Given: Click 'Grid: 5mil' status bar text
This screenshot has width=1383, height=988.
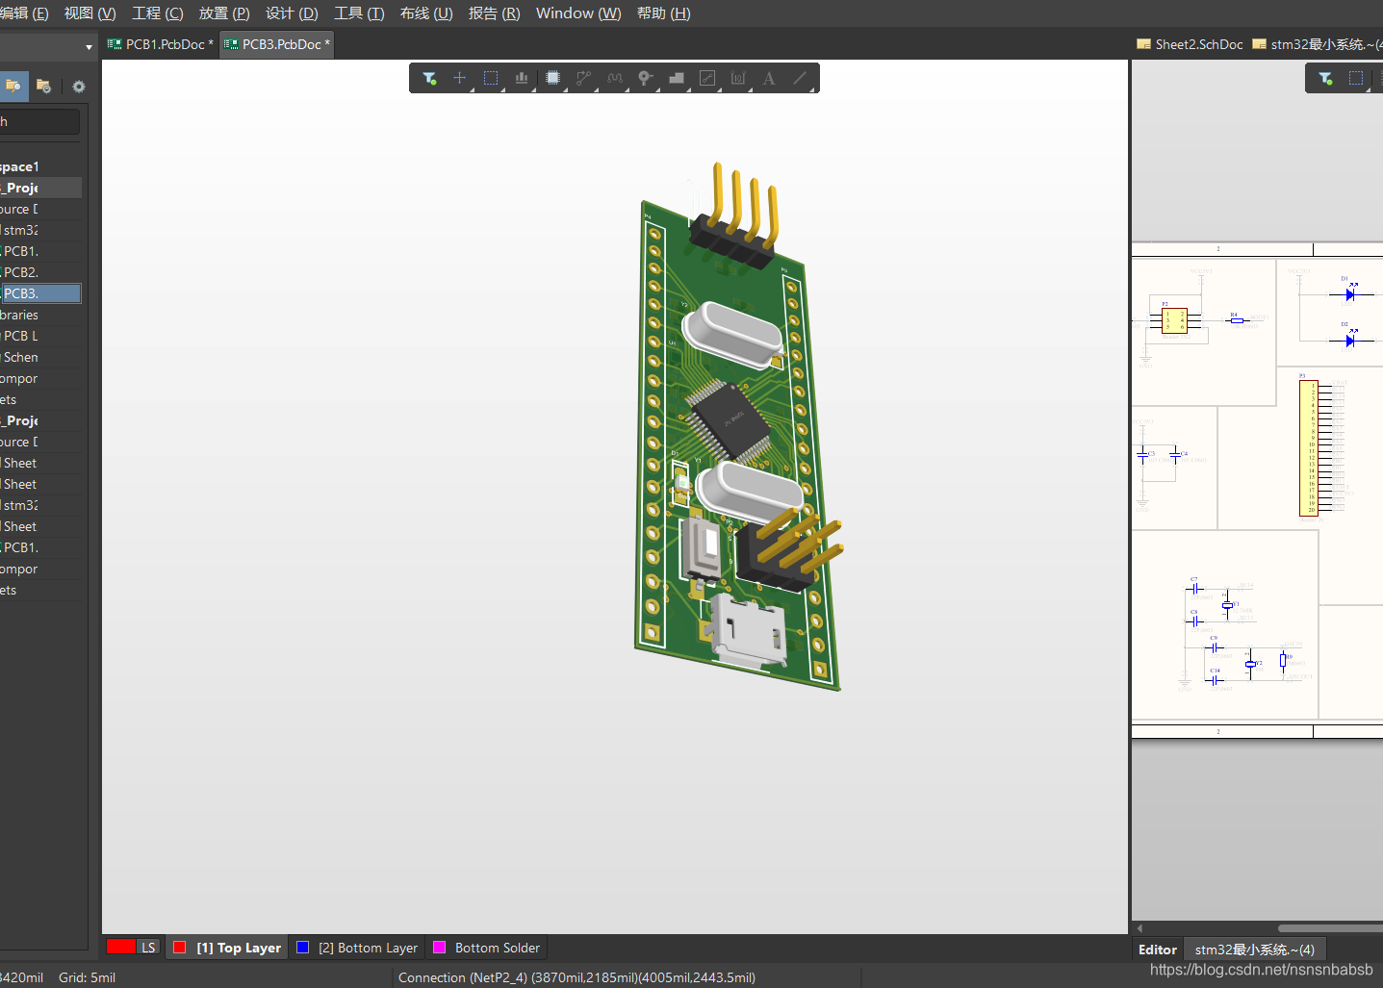Looking at the screenshot, I should pyautogui.click(x=87, y=977).
